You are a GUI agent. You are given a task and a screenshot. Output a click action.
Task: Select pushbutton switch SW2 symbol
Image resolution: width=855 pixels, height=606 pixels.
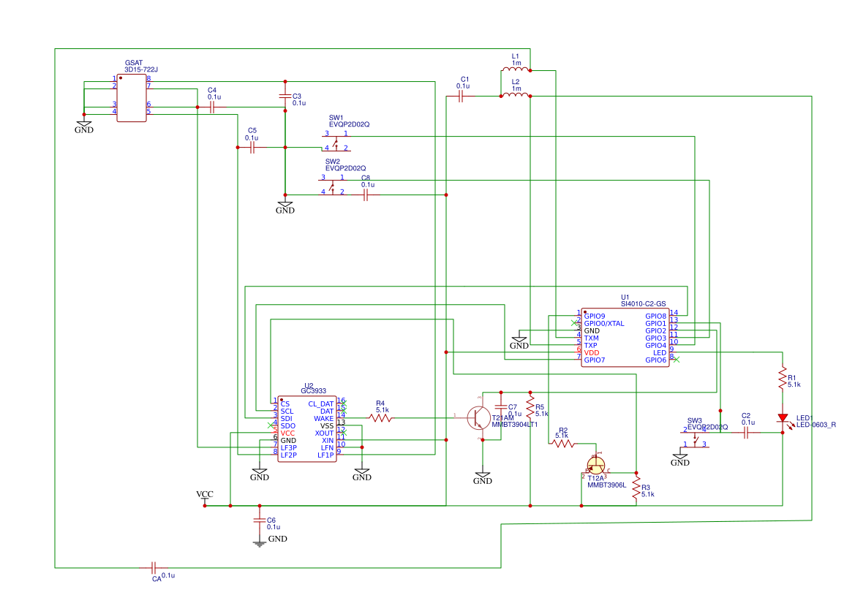click(x=333, y=186)
